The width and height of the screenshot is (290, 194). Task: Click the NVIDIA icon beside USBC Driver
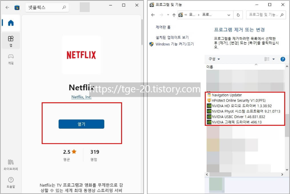pyautogui.click(x=209, y=117)
